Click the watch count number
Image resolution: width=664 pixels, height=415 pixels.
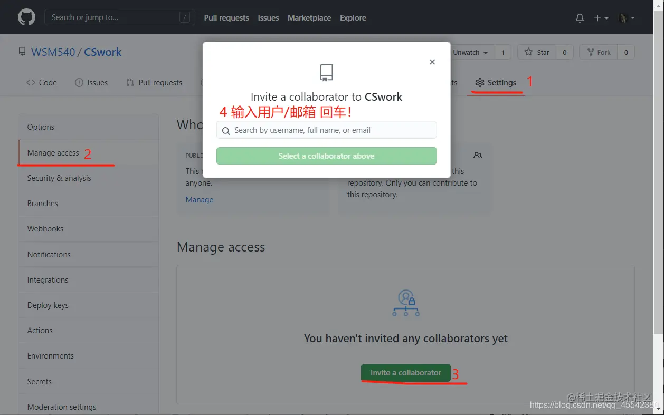[x=503, y=52]
